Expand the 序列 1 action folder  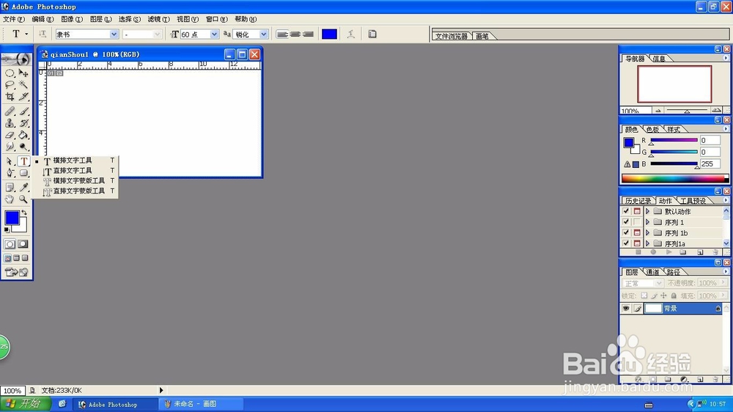click(647, 222)
